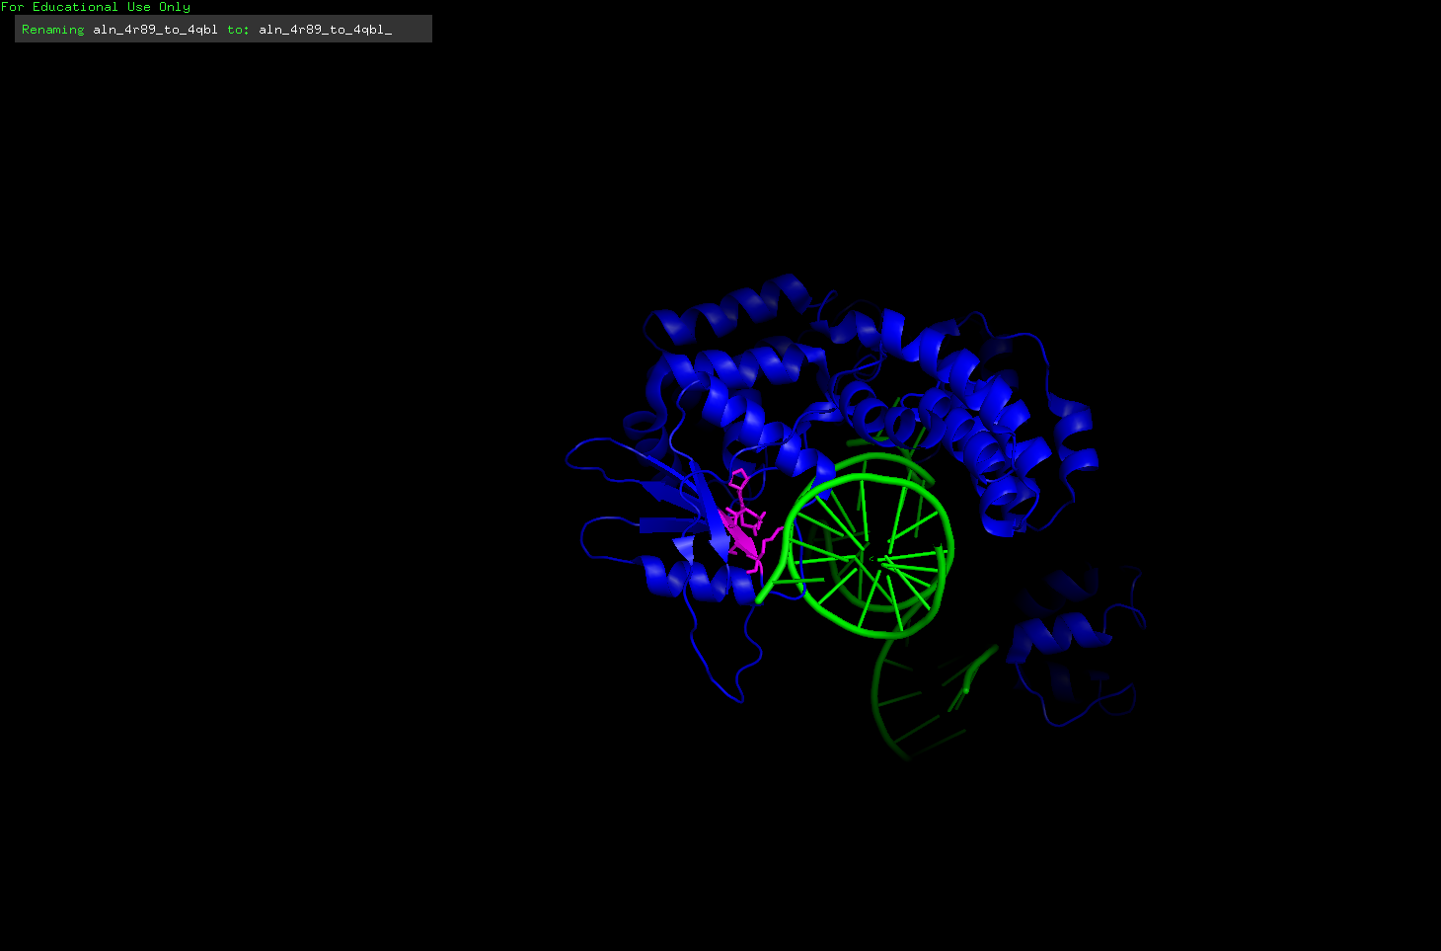Click the "For Educational Use Only" watermark
Viewport: 1441px width, 951px height.
point(96,7)
